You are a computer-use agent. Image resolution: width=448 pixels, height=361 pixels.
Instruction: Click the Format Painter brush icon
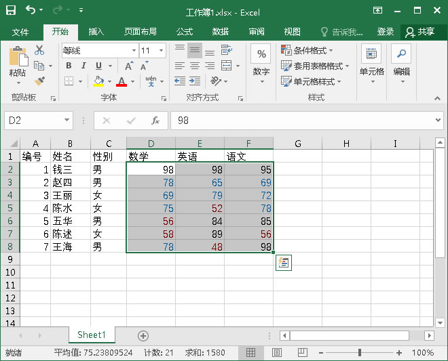[x=39, y=81]
